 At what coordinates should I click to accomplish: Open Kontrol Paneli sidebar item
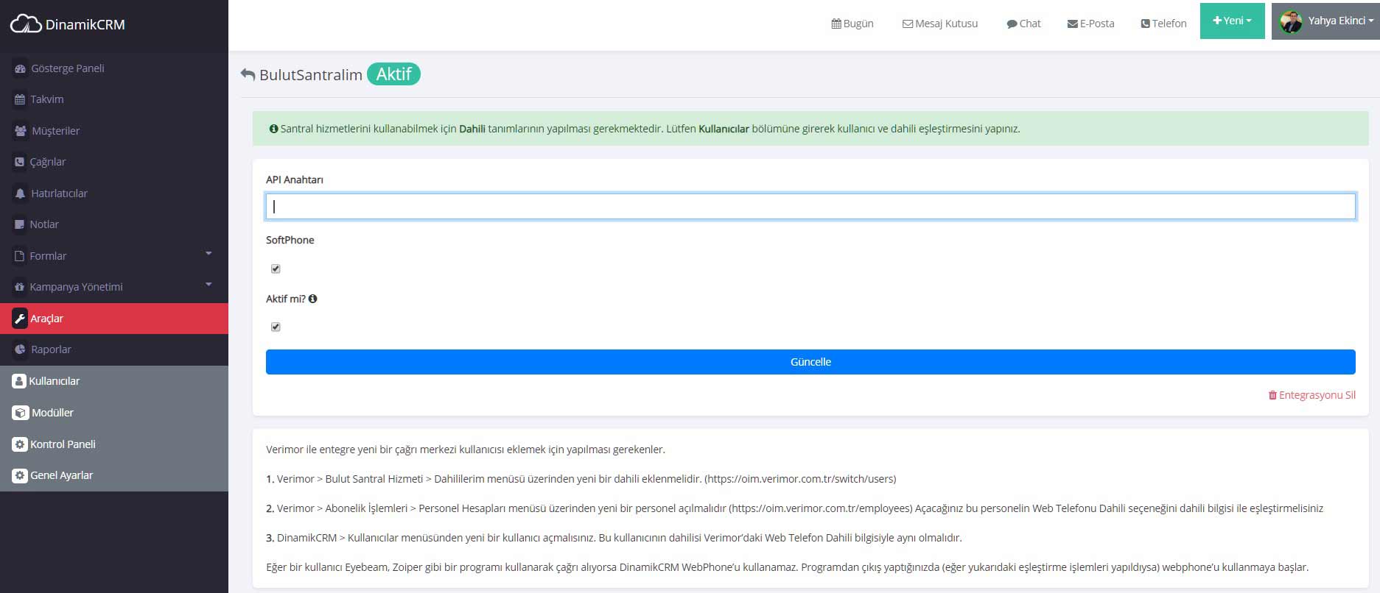coord(114,444)
